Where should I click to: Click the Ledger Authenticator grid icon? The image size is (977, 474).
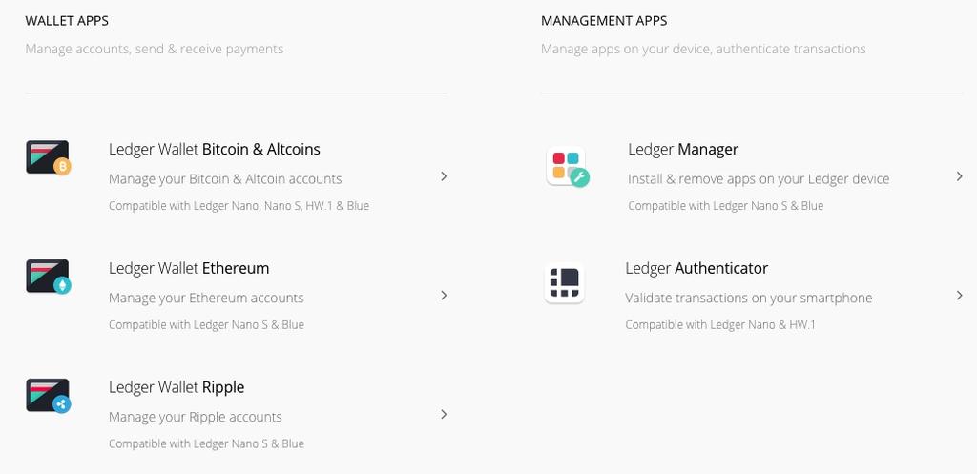point(565,283)
